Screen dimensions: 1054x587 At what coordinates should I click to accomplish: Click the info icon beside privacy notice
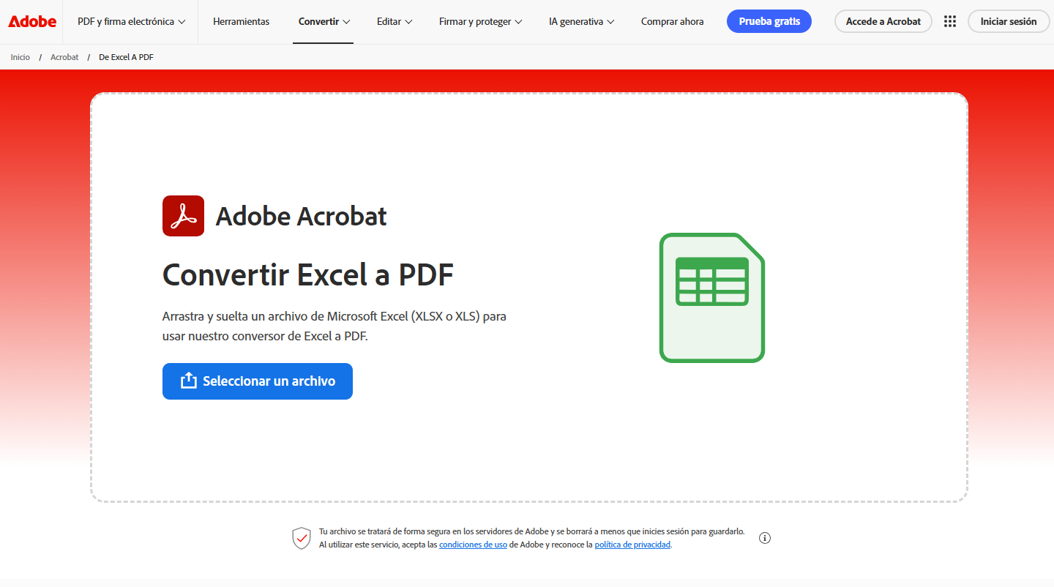765,538
